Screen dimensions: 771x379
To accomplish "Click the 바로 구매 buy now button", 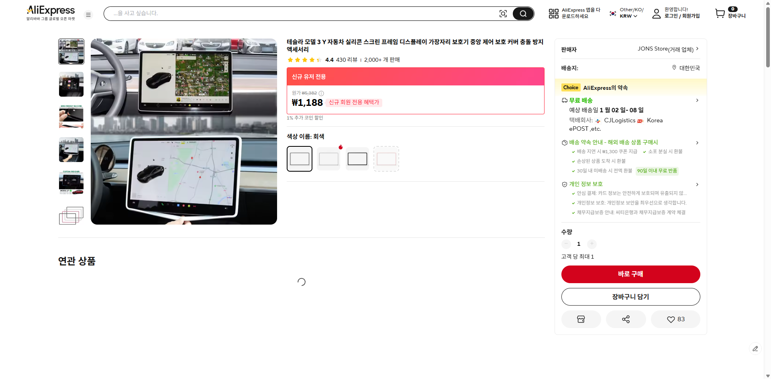I will pos(630,274).
